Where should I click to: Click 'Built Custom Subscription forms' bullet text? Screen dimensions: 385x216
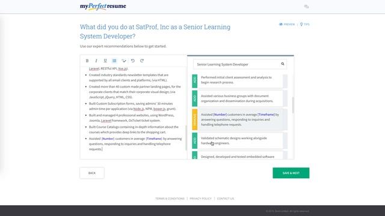point(132,106)
